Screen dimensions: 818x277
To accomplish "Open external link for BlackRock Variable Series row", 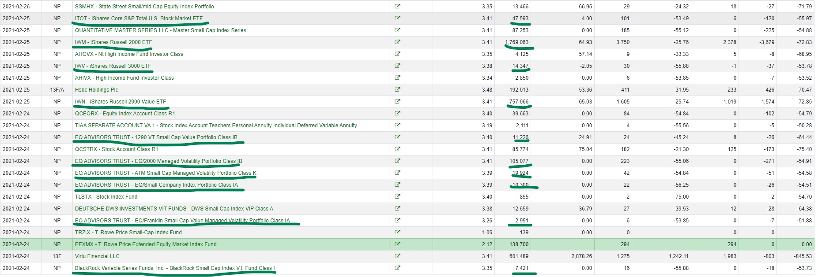I will coord(397,268).
